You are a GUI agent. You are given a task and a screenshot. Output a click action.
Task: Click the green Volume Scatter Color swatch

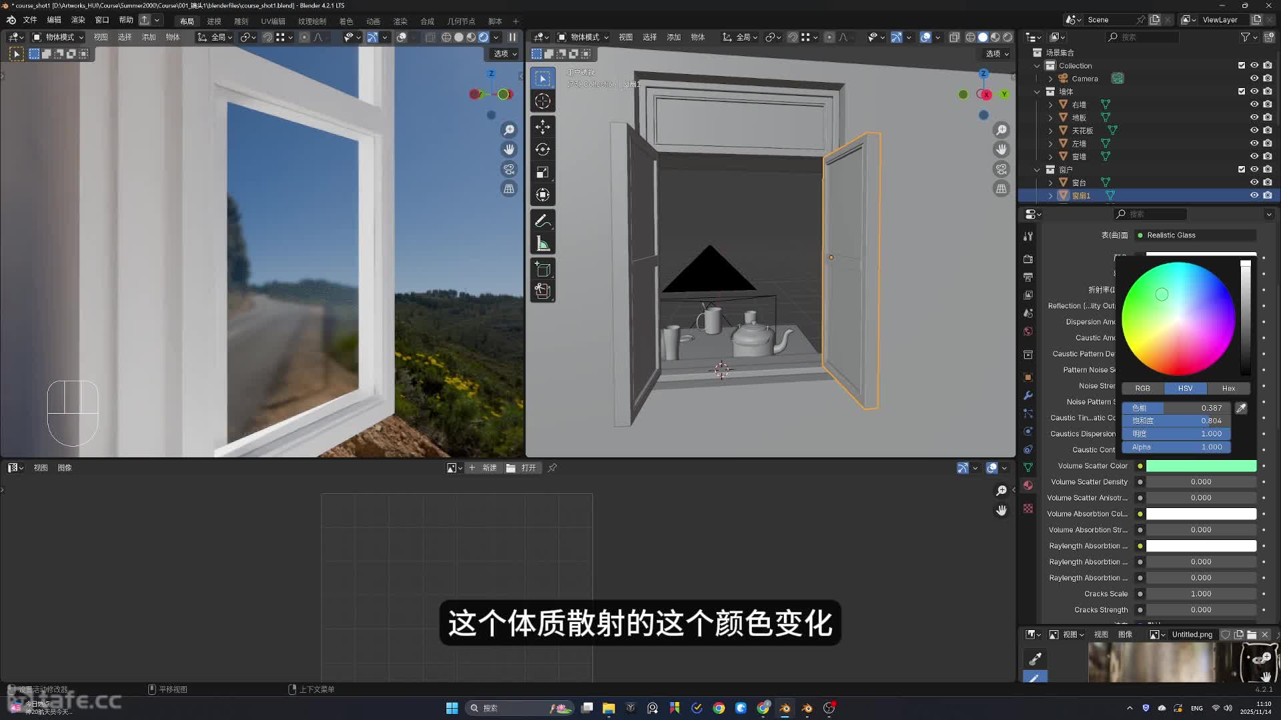[x=1201, y=466]
